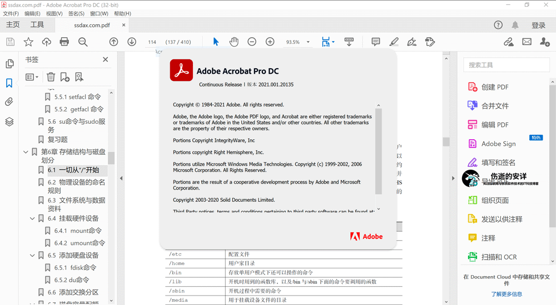The image size is (556, 305).
Task: Go to previous page arrow
Action: pyautogui.click(x=113, y=42)
